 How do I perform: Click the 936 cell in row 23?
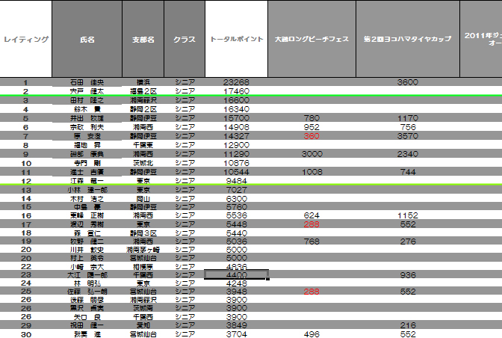408,274
